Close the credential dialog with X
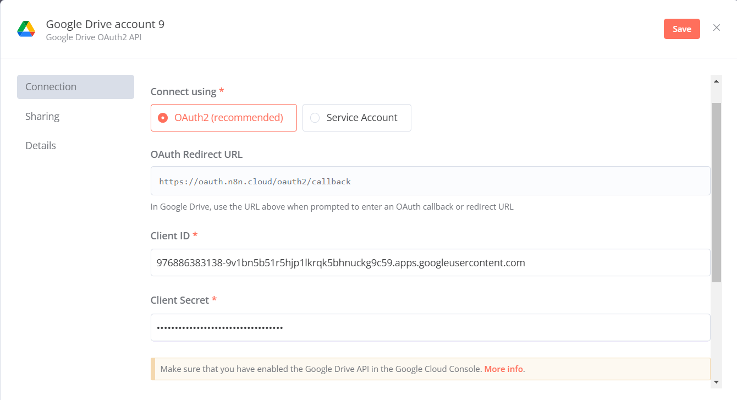The width and height of the screenshot is (737, 400). coord(717,28)
